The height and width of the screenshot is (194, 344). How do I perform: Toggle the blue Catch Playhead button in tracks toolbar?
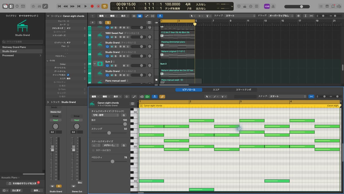click(160, 16)
